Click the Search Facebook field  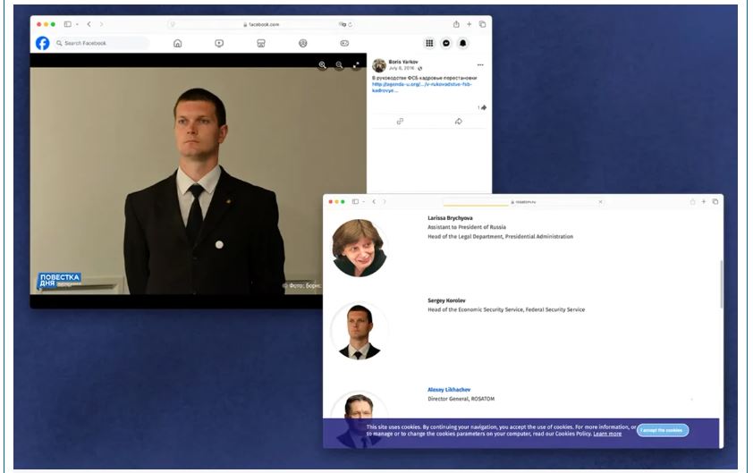[101, 43]
